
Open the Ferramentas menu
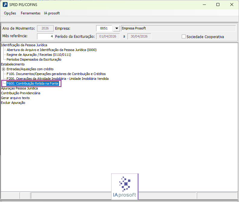click(30, 13)
